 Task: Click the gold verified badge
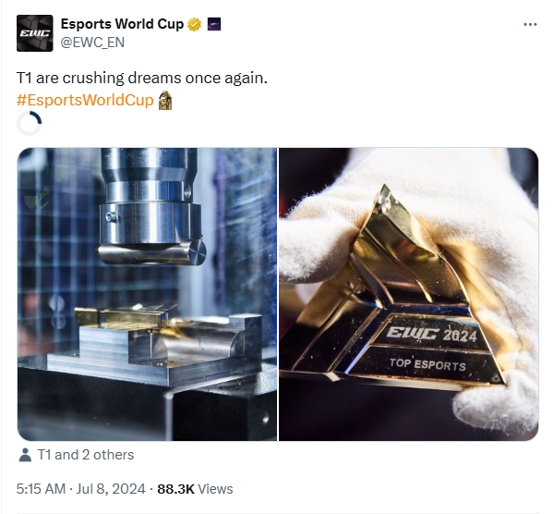(194, 24)
